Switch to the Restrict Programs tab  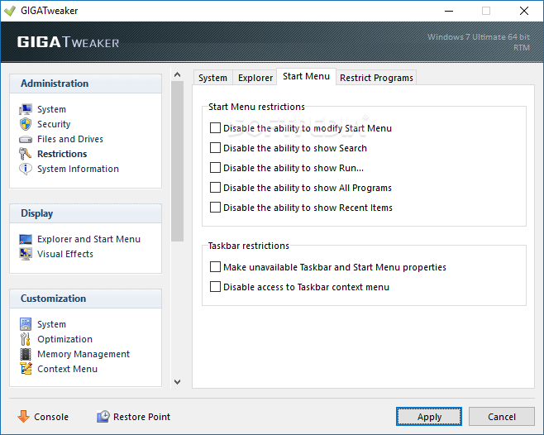point(376,78)
